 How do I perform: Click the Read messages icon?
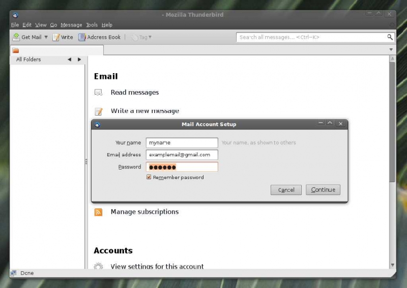point(99,93)
